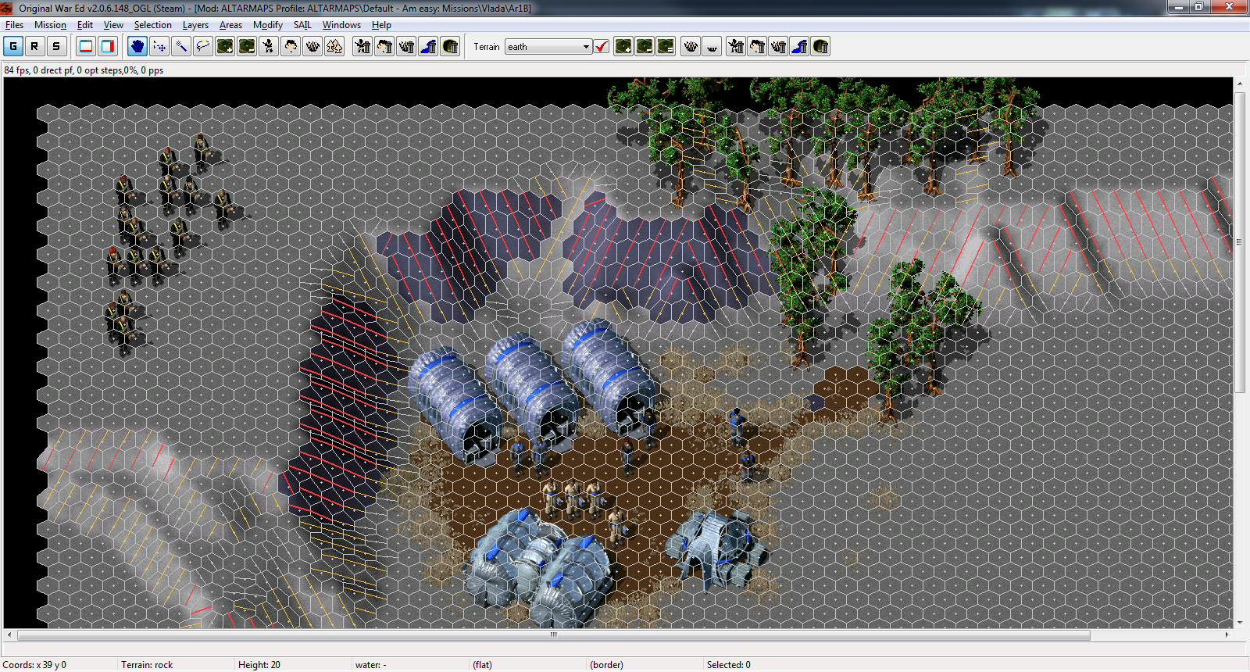
Task: Click subtract terrain hex icon after Terrain dropdown
Action: [645, 46]
